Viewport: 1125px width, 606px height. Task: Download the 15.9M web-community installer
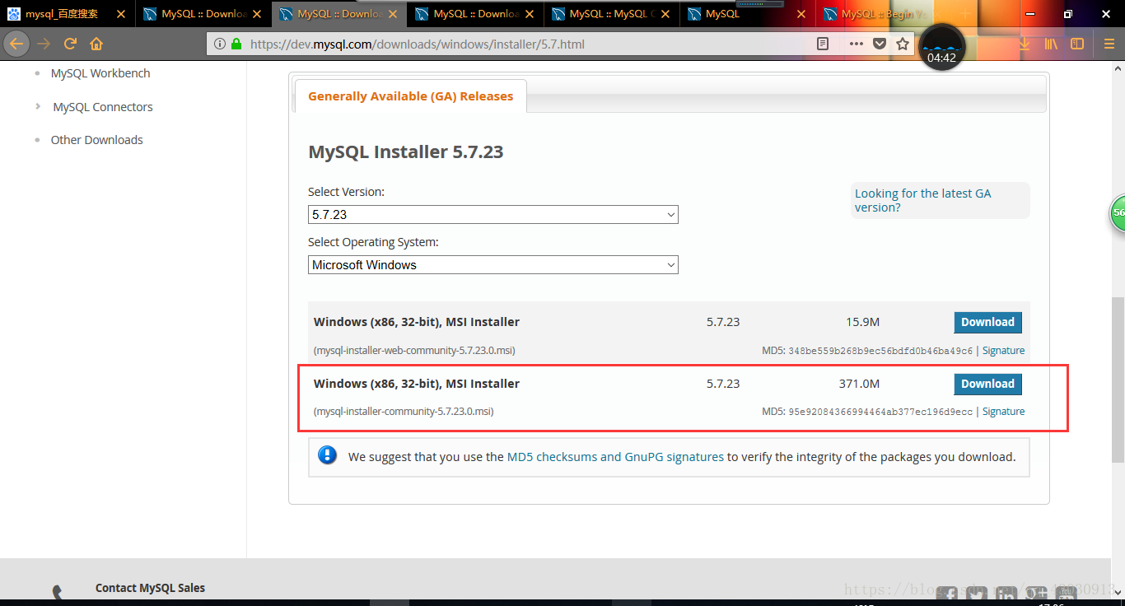tap(987, 322)
